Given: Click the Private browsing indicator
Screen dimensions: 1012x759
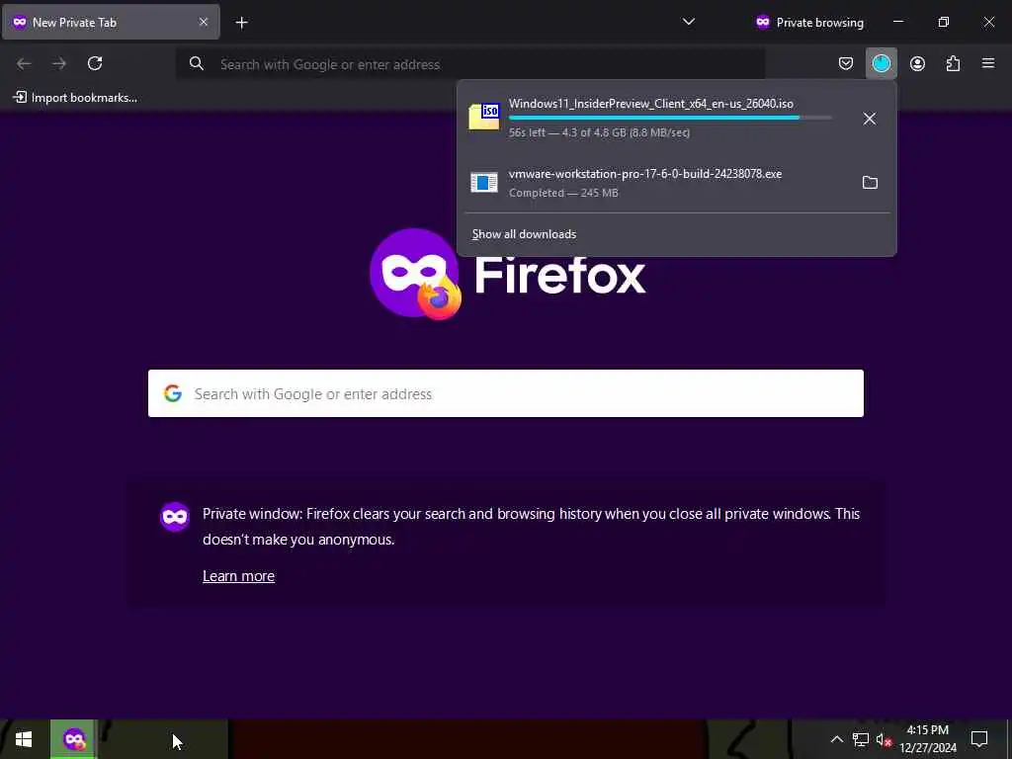Looking at the screenshot, I should 809,23.
